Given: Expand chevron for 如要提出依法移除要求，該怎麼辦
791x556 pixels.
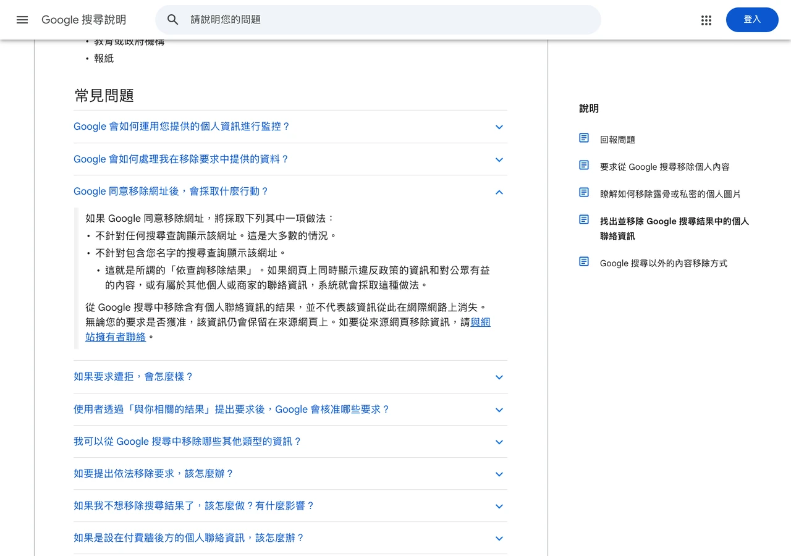Looking at the screenshot, I should tap(499, 474).
